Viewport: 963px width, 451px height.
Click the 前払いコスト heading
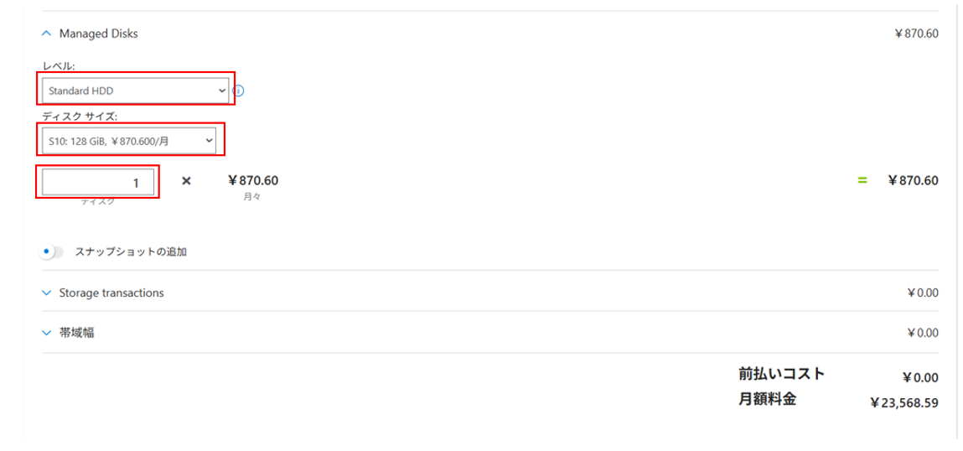pos(781,375)
